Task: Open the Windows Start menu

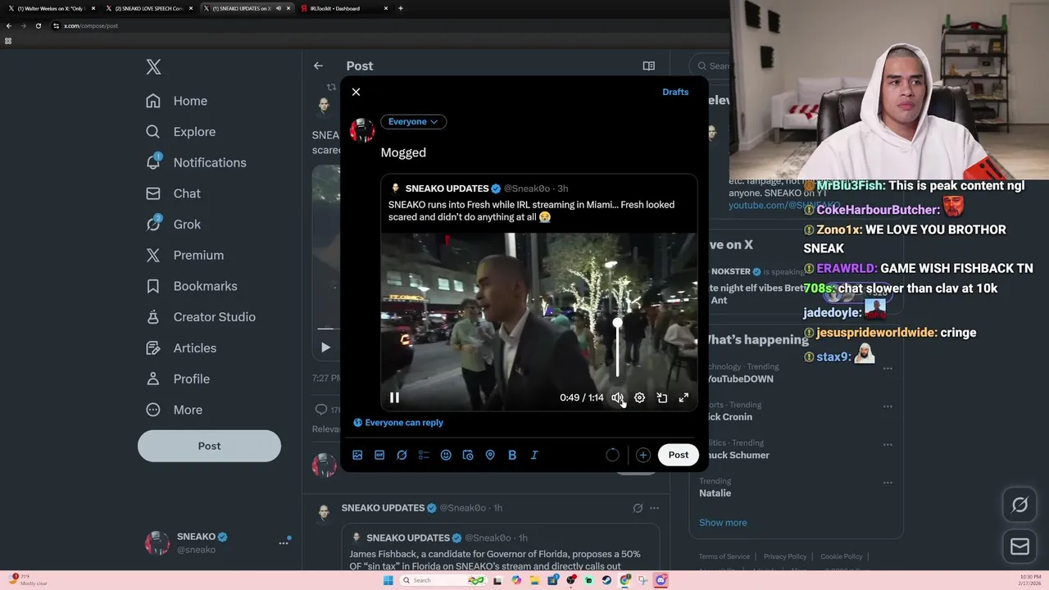Action: [388, 580]
